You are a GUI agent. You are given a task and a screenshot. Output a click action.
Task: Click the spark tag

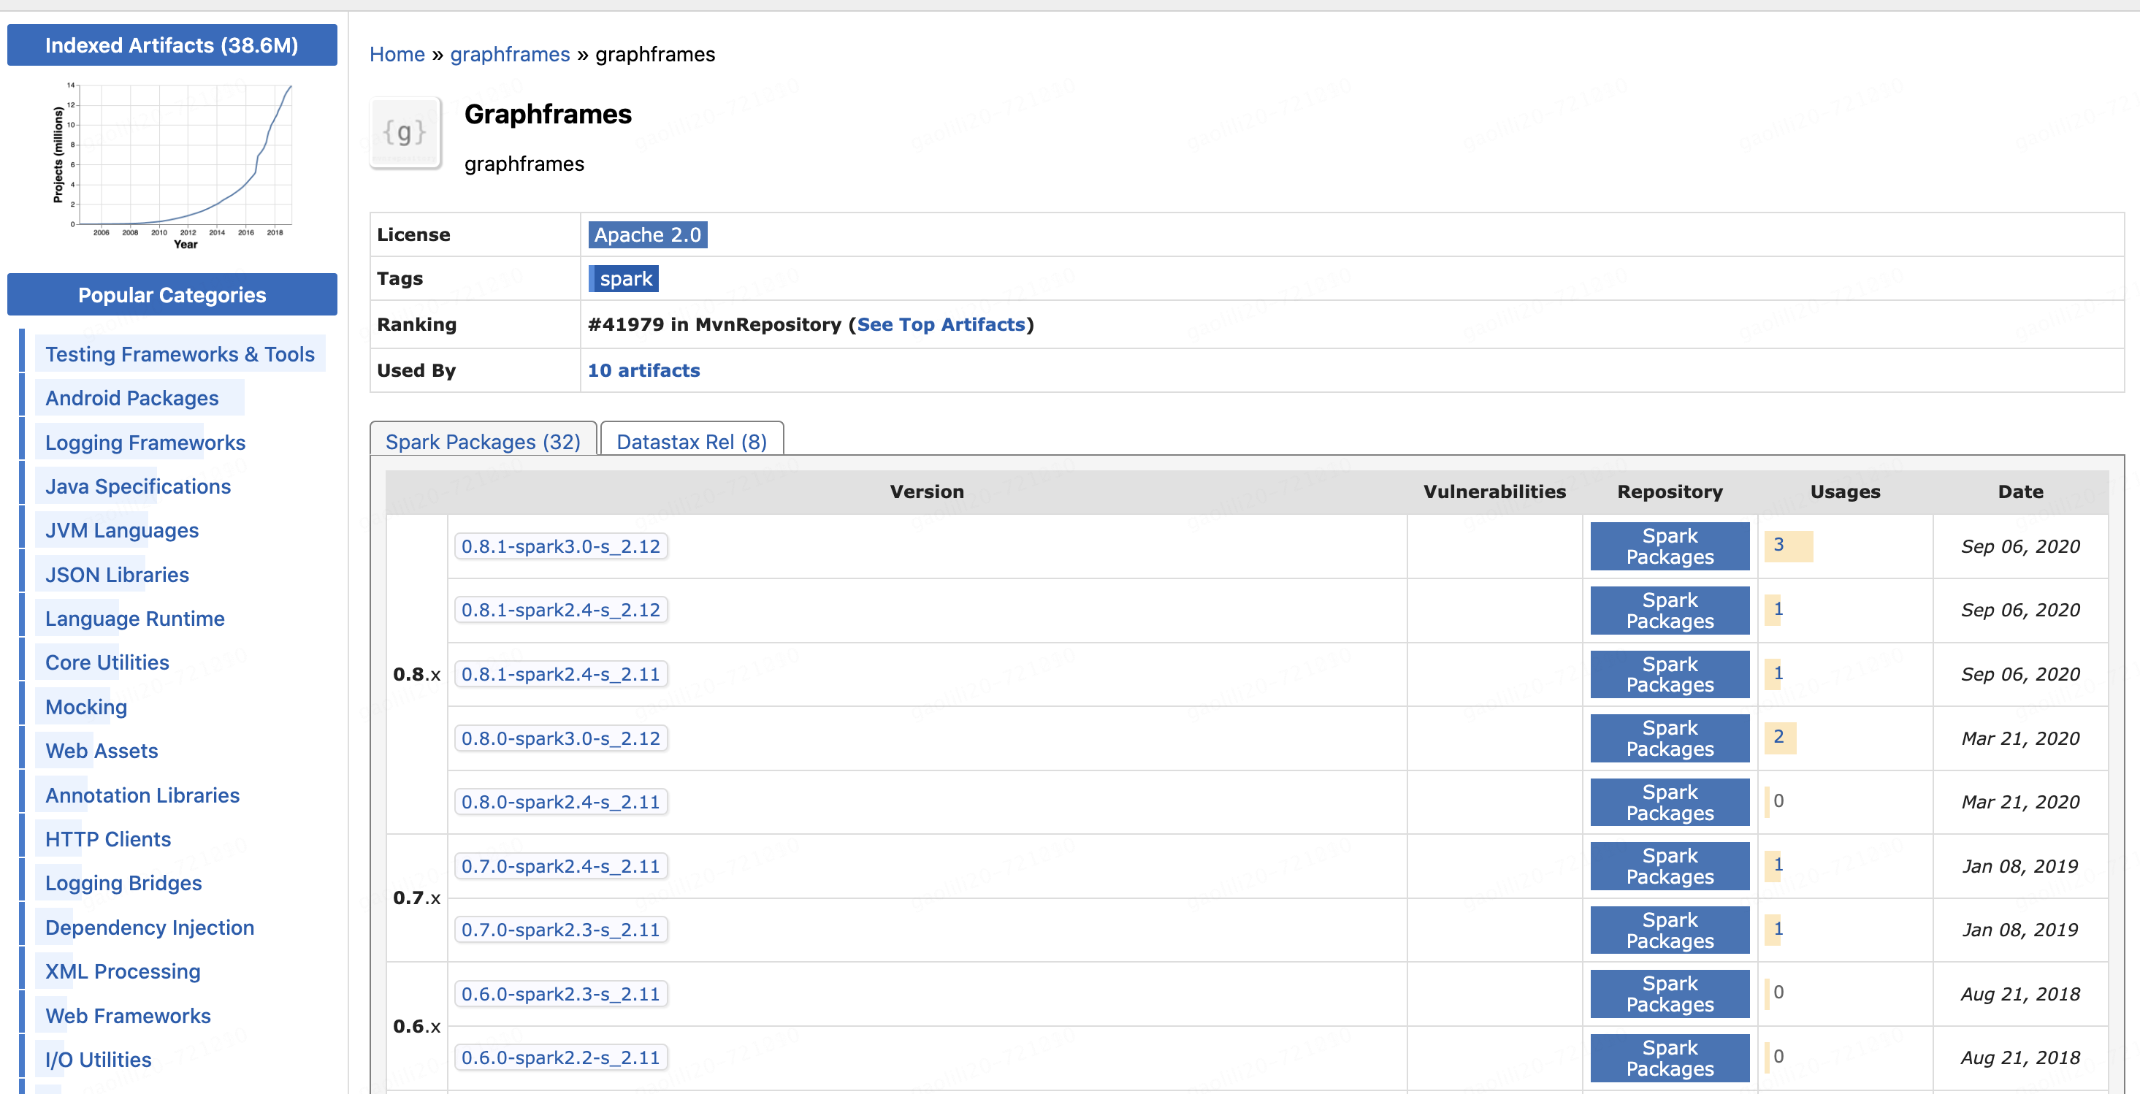coord(624,279)
